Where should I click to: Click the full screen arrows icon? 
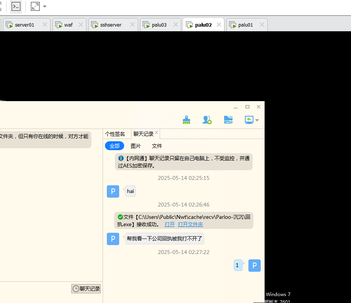click(35, 7)
